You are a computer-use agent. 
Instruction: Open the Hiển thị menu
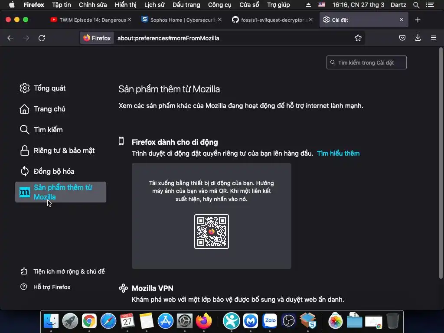tap(125, 5)
